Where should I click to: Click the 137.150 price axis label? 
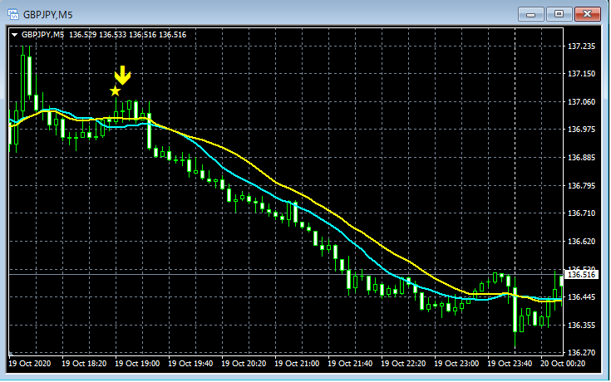point(581,74)
